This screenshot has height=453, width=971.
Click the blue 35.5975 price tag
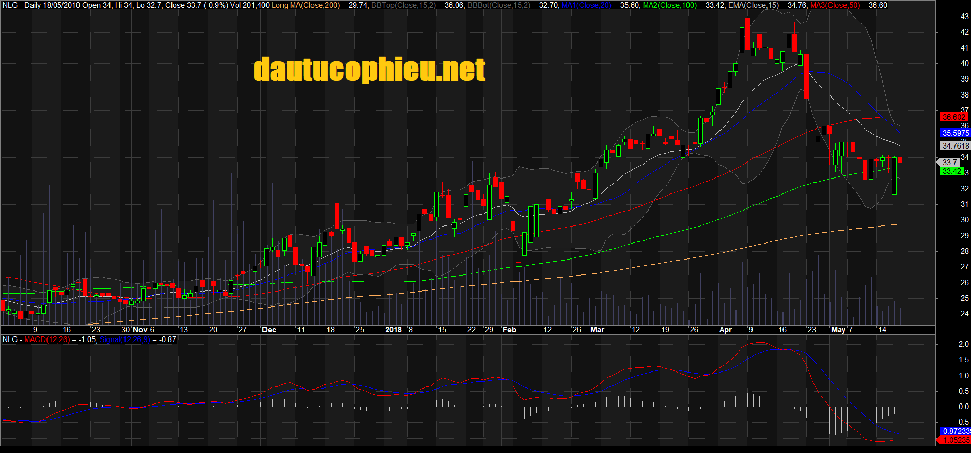pyautogui.click(x=955, y=133)
